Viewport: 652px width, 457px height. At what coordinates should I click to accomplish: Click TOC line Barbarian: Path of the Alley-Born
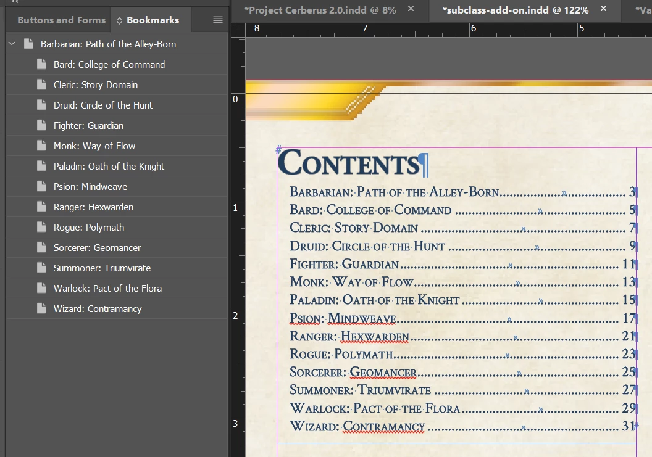[463, 192]
